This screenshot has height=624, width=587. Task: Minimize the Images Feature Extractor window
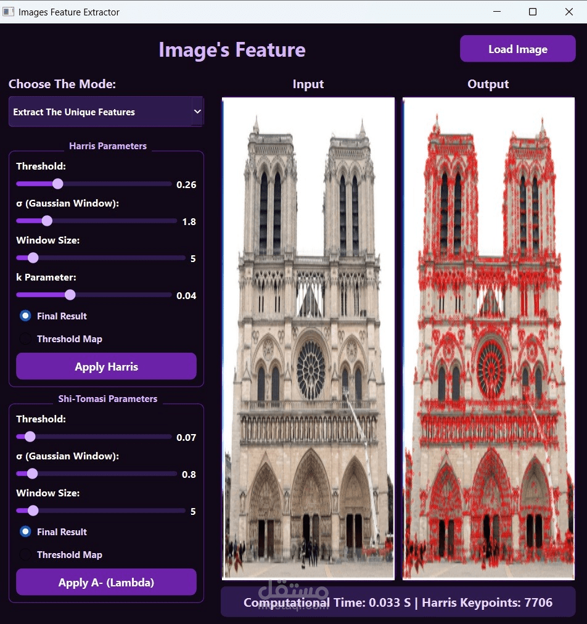pyautogui.click(x=496, y=12)
